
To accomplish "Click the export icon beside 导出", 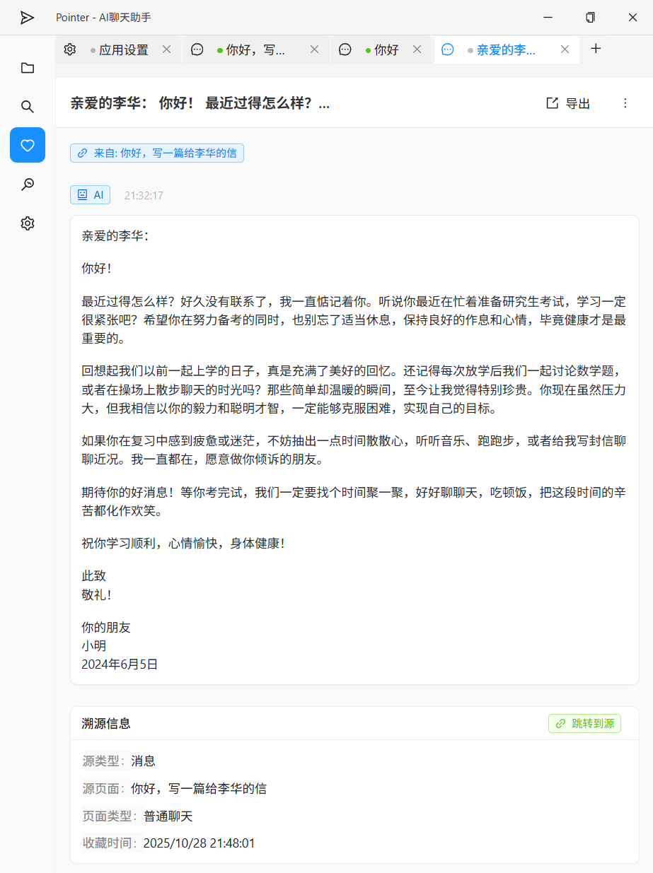I will tap(551, 102).
